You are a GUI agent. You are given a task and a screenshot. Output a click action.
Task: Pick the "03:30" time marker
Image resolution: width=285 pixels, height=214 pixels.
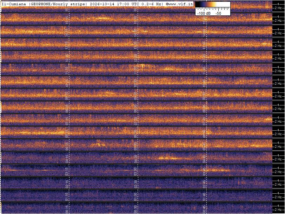click(135, 172)
